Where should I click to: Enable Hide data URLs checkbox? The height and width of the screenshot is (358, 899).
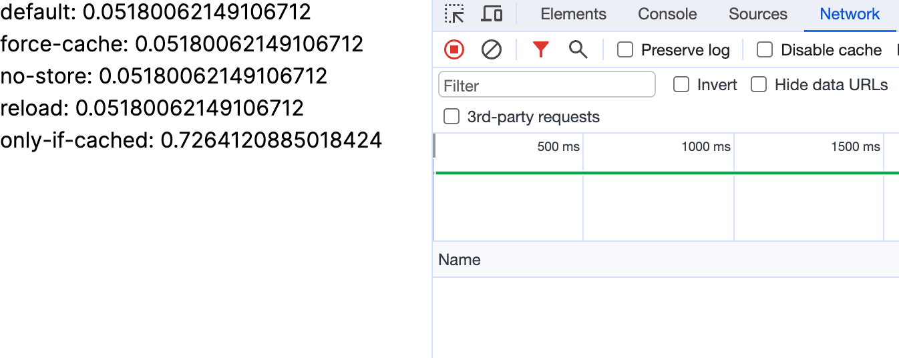point(759,85)
